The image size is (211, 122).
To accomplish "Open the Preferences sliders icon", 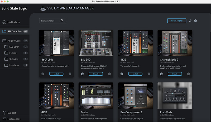I will click(x=4, y=119).
